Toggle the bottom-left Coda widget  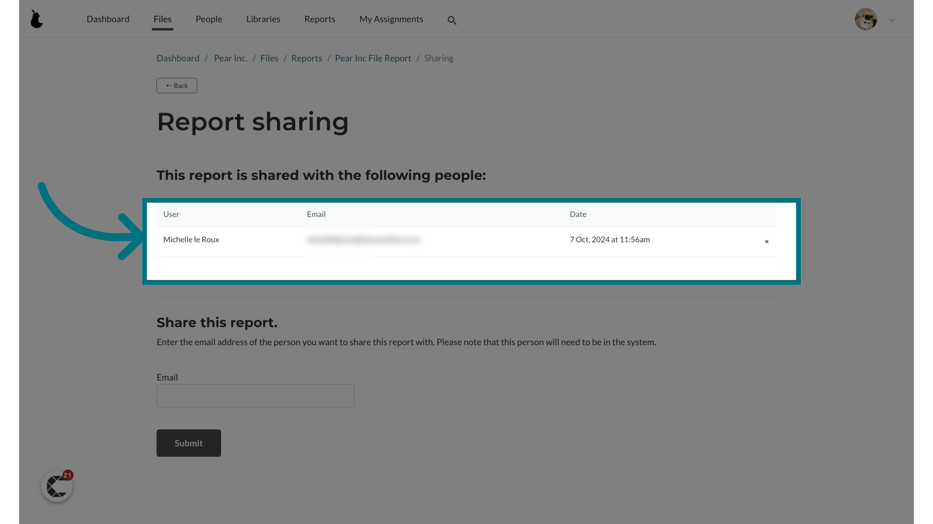(57, 486)
